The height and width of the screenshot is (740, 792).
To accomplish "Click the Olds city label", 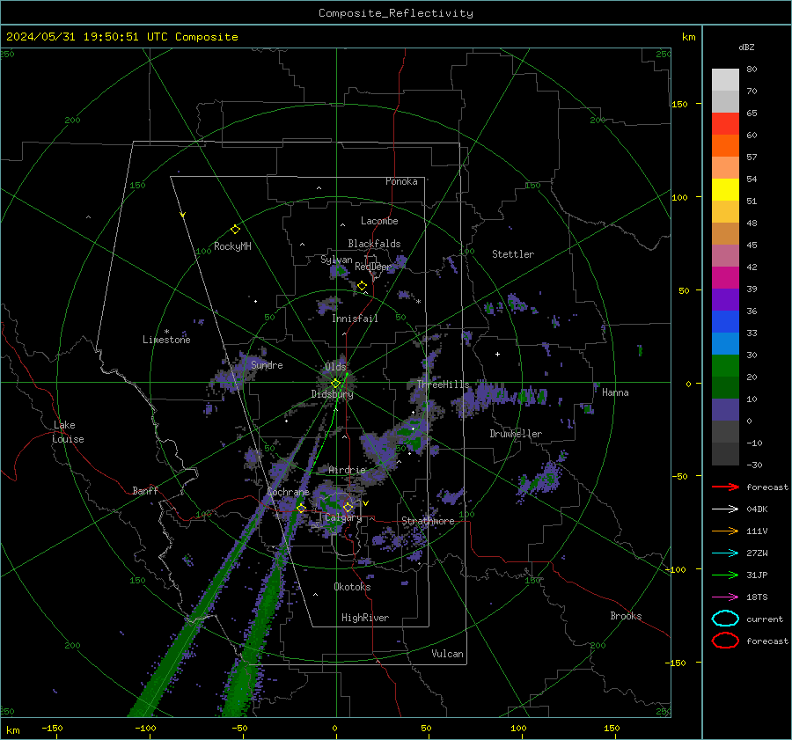I will tap(335, 367).
